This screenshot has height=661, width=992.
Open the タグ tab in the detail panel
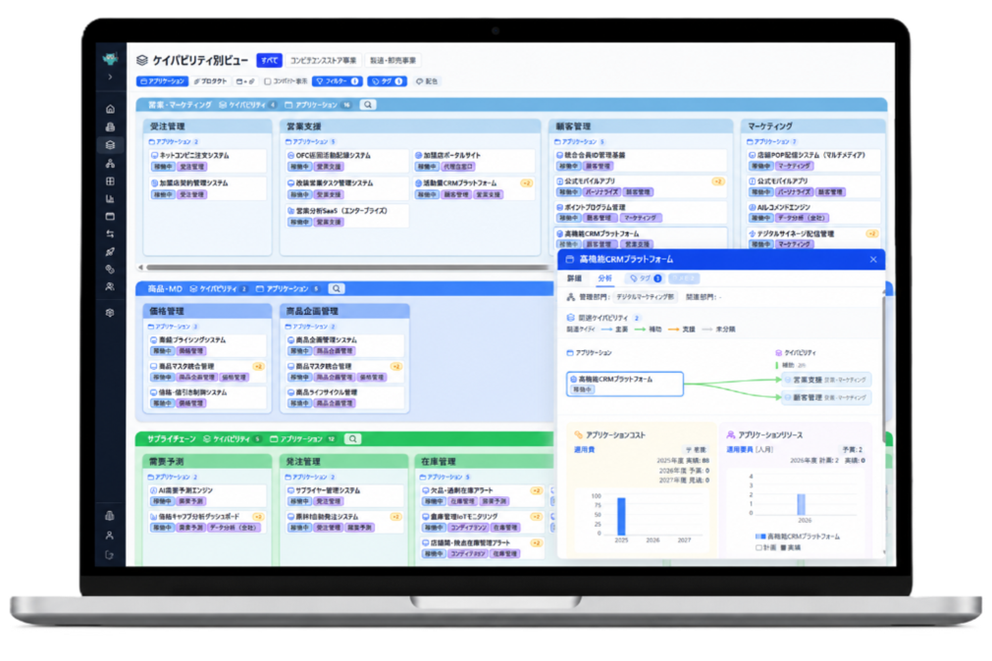(x=646, y=279)
